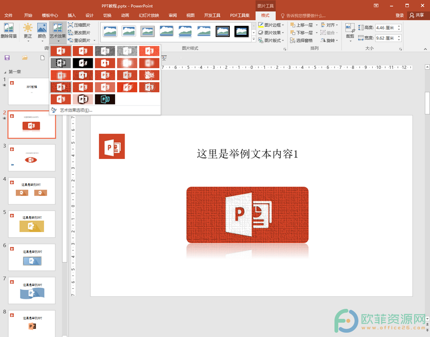This screenshot has width=430, height=337.
Task: Select the highlighted no-effect thumbnail in effects gallery
Action: click(x=61, y=51)
